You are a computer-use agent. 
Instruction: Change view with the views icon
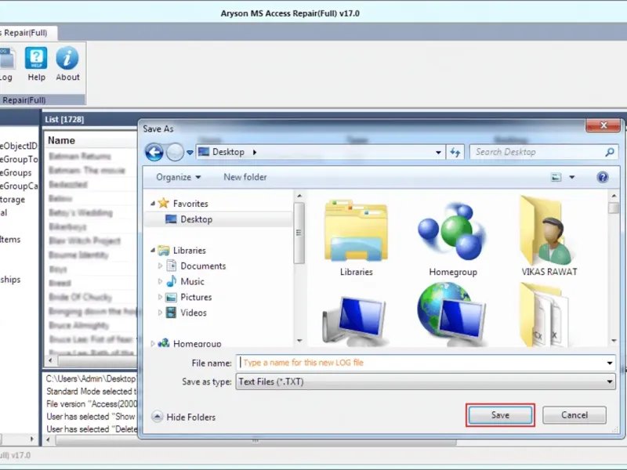click(x=556, y=177)
